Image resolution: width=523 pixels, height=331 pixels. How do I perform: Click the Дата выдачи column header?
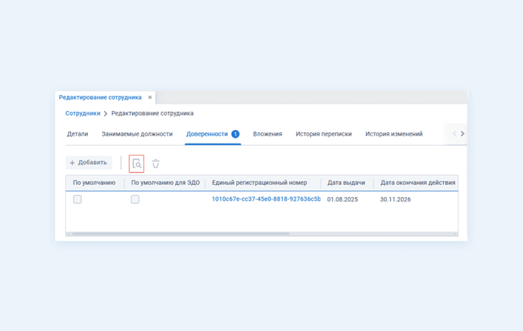point(346,183)
